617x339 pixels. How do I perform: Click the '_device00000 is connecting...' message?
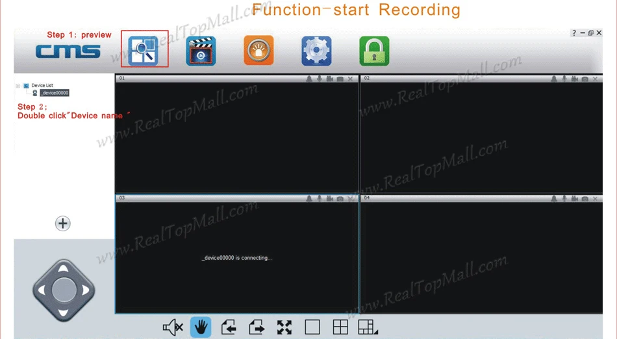point(237,258)
